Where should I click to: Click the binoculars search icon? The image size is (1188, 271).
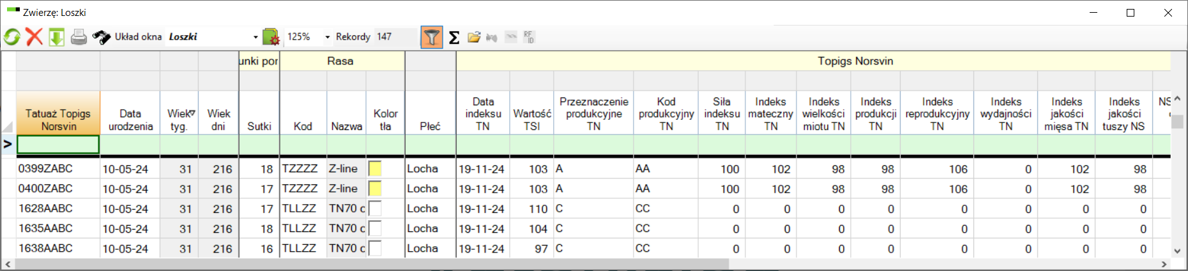point(101,37)
